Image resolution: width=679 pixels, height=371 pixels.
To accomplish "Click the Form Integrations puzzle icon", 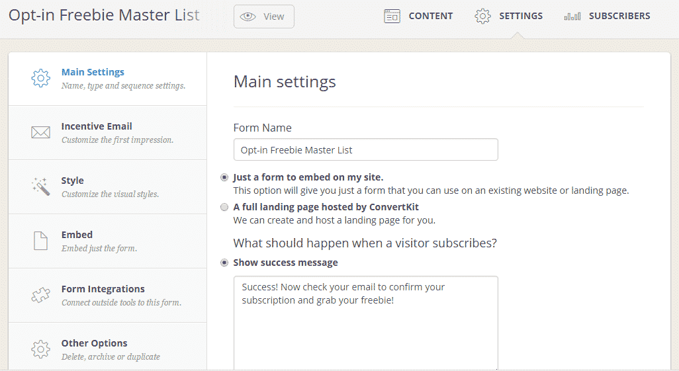I will click(x=41, y=295).
